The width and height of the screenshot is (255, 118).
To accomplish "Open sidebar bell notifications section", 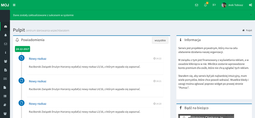I will pos(5,35).
